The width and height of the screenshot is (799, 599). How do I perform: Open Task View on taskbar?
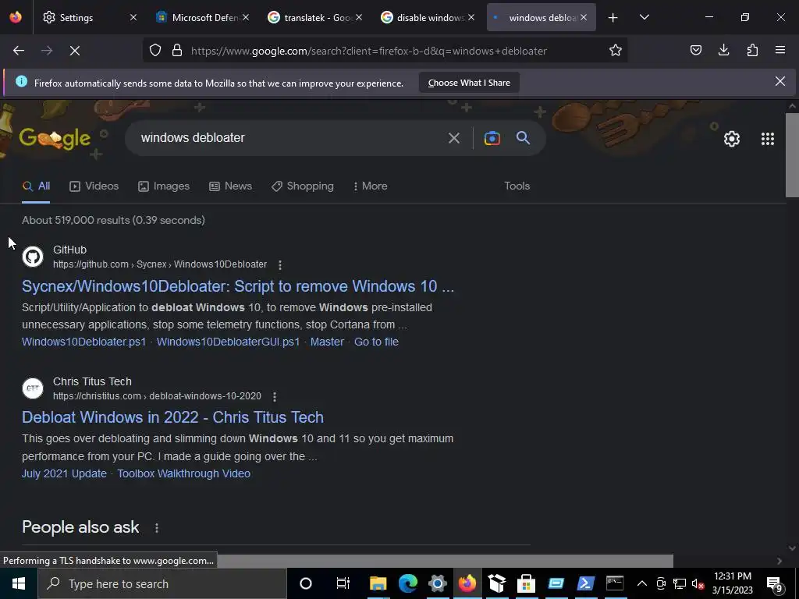point(343,583)
